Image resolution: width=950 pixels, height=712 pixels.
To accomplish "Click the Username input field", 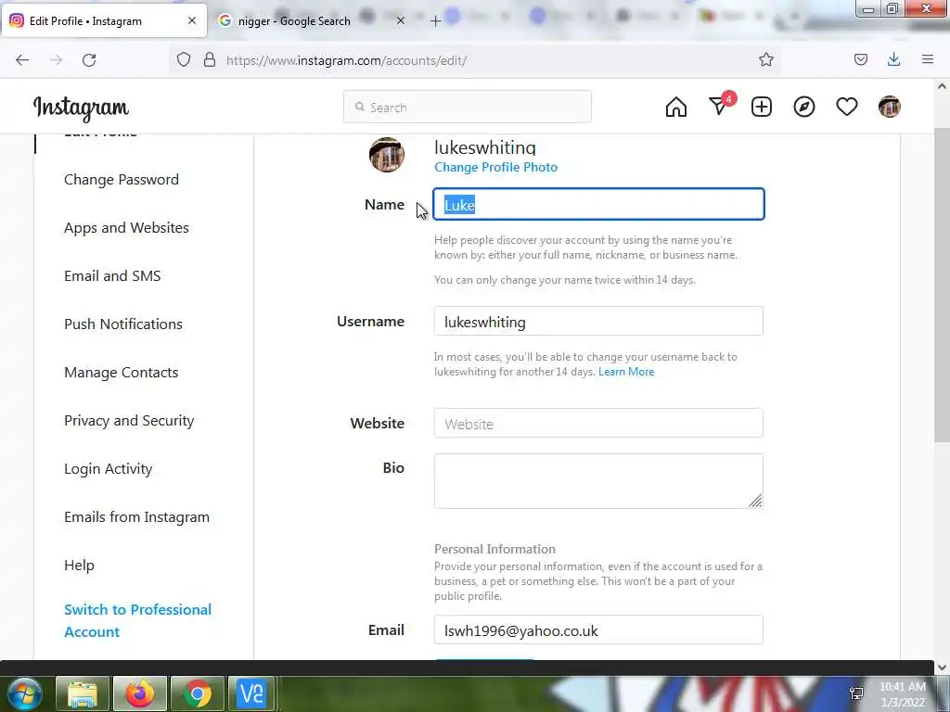I will 598,321.
